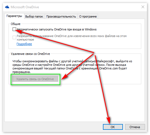Screen dimensions: 150x135
Task: Click the Удалить связь со OneDrive button
Action: [x=35, y=79]
